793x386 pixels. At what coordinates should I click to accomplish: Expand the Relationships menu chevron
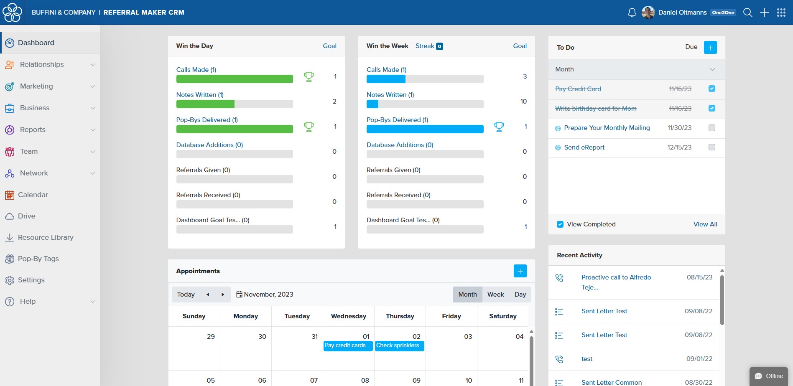(93, 65)
